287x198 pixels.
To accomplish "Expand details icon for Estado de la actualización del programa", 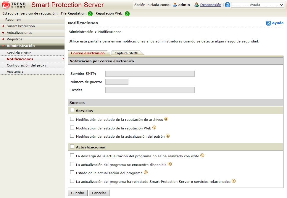I will tap(146, 172).
